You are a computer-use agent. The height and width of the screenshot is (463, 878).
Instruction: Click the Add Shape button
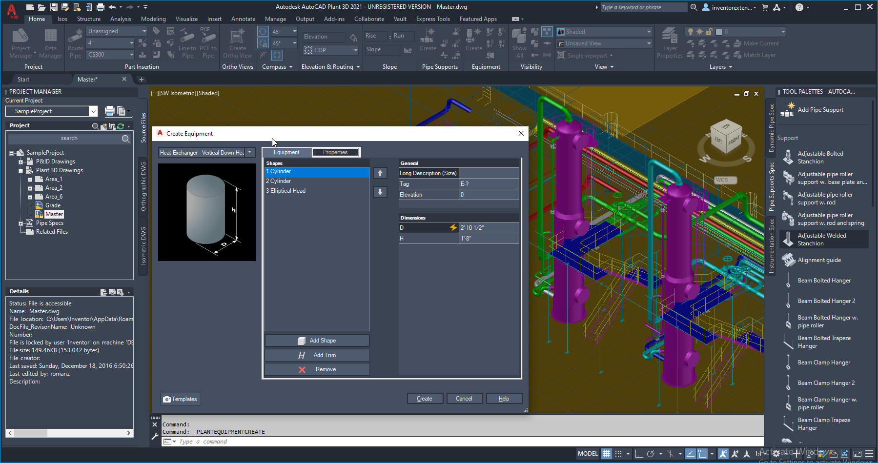(317, 341)
